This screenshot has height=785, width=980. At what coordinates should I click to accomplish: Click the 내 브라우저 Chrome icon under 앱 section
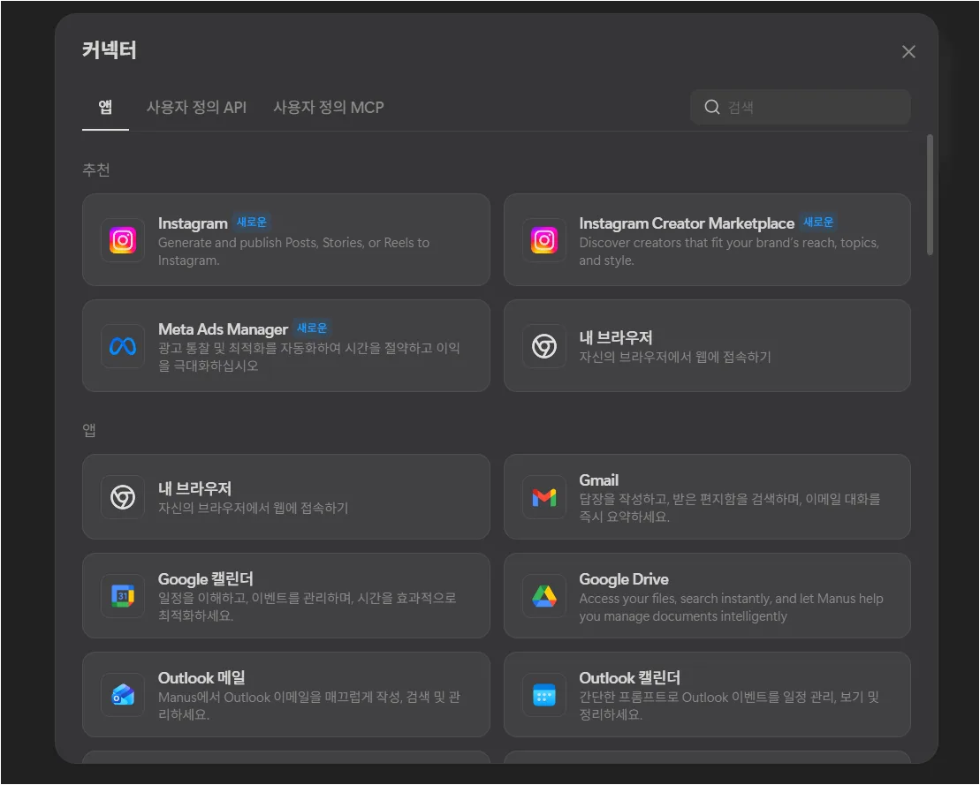[x=123, y=498]
